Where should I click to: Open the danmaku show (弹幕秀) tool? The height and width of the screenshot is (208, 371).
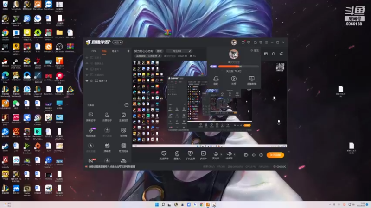[x=107, y=147]
